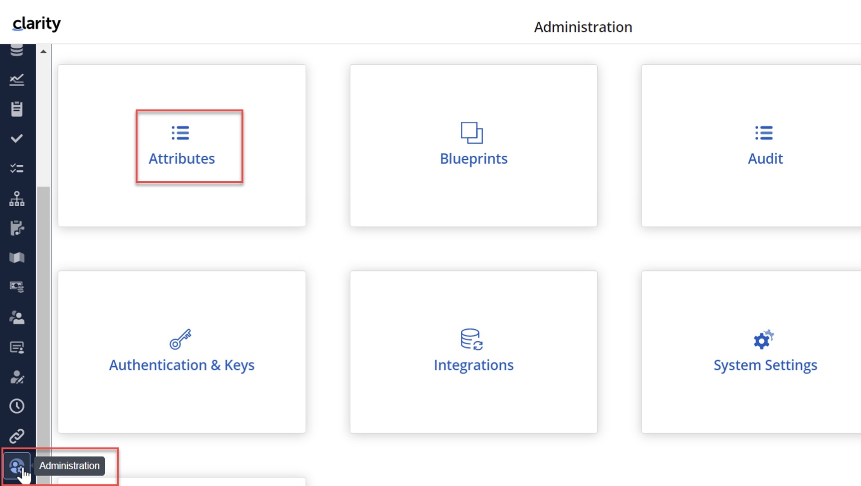
Task: Open the chain link sidebar icon
Action: (17, 436)
